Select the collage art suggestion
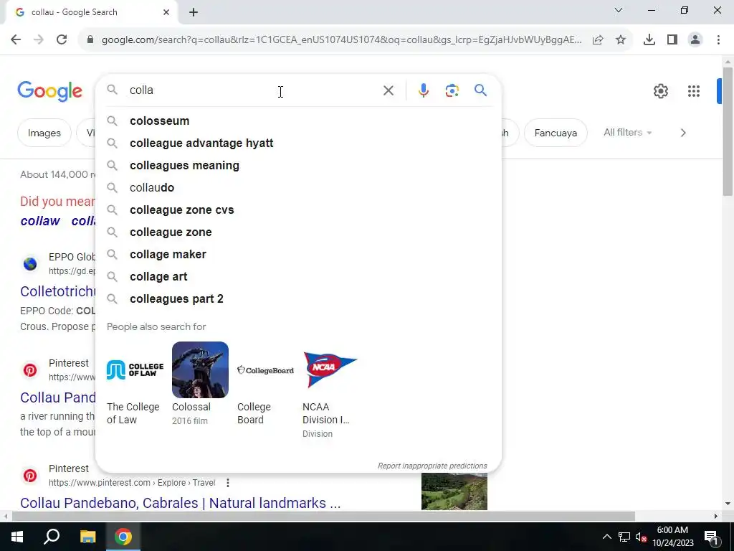Image resolution: width=734 pixels, height=551 pixels. click(x=298, y=277)
